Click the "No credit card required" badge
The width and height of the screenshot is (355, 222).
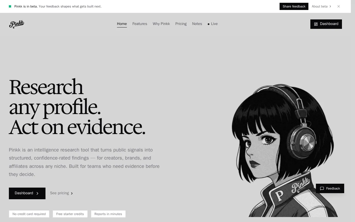(x=29, y=214)
